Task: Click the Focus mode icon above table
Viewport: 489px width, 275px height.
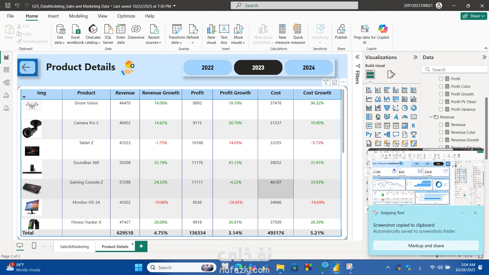Action: click(x=335, y=82)
